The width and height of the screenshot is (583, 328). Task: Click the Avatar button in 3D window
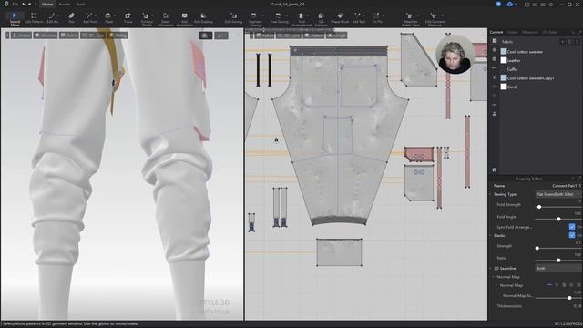pyautogui.click(x=21, y=36)
